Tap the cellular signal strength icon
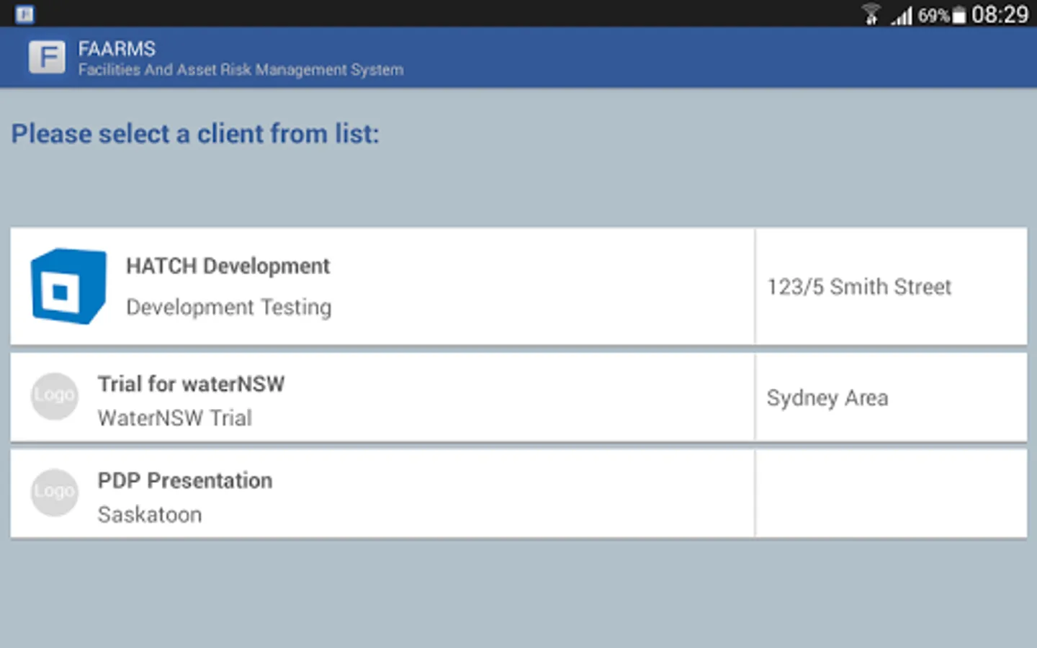 tap(902, 15)
